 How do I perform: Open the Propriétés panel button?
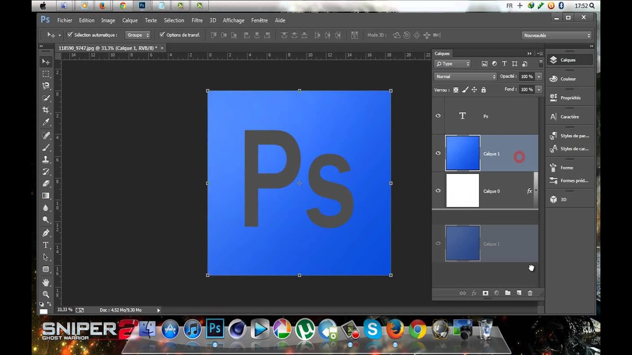(570, 98)
